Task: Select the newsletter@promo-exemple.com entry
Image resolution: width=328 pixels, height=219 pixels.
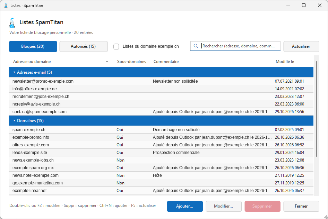Action: point(161,81)
